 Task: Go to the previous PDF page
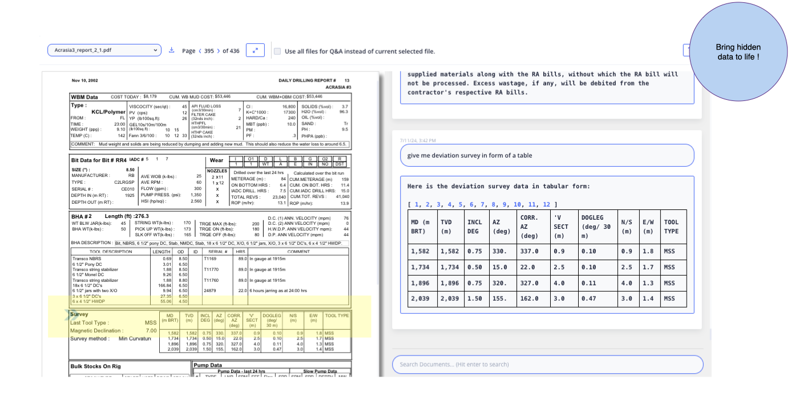(200, 51)
